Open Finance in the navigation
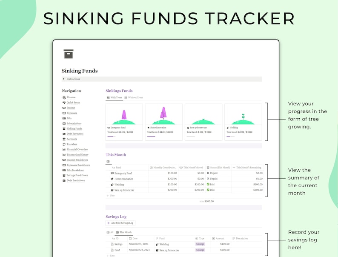This screenshot has width=338, height=257. click(71, 97)
